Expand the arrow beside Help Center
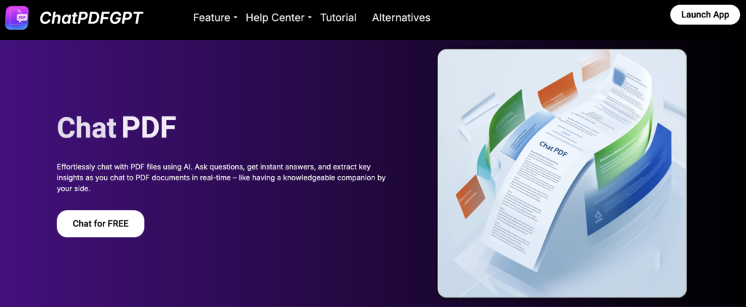This screenshot has width=746, height=307. (x=310, y=18)
